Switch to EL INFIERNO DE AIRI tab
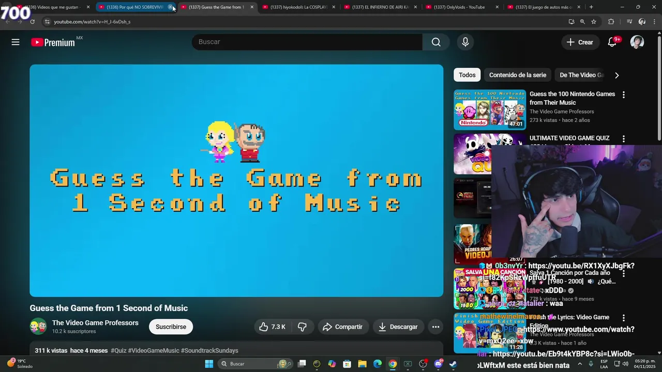Viewport: 662px width, 372px height. (381, 7)
